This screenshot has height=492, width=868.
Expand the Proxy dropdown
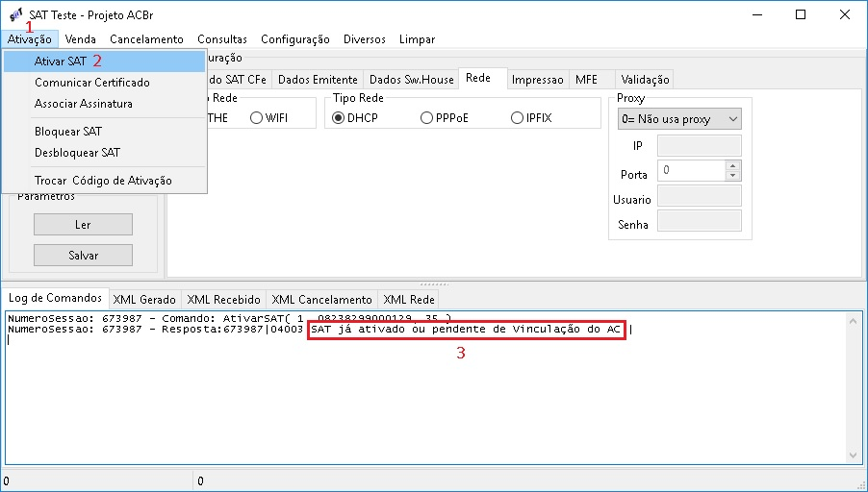click(x=679, y=119)
